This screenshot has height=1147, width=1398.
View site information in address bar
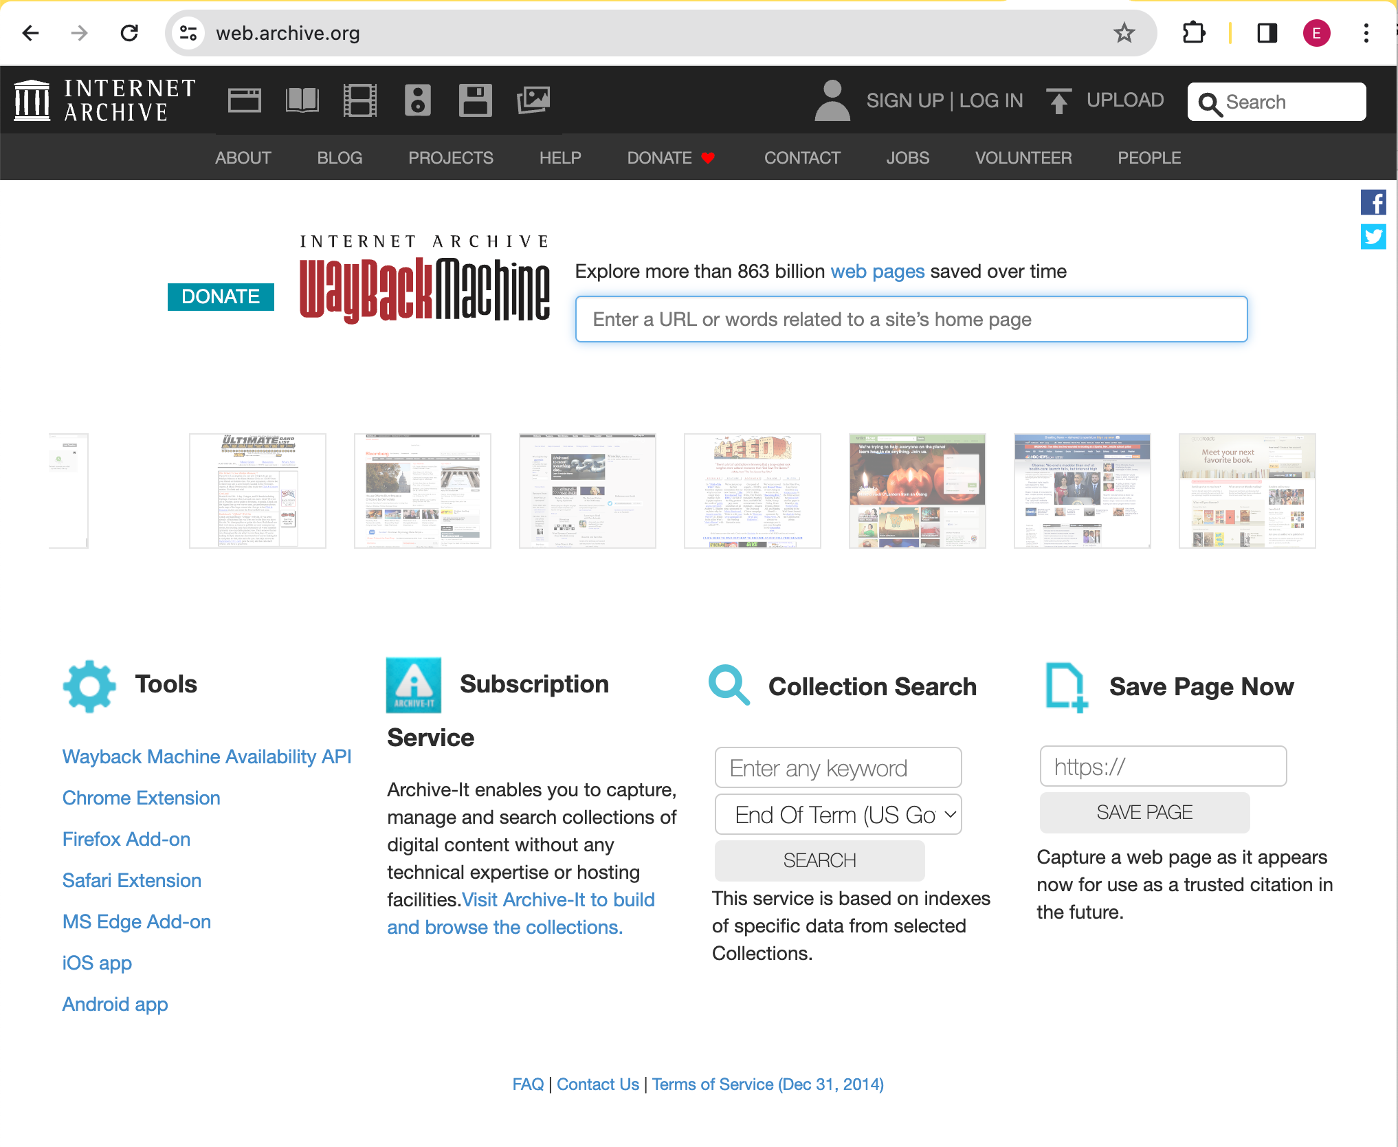tap(188, 33)
